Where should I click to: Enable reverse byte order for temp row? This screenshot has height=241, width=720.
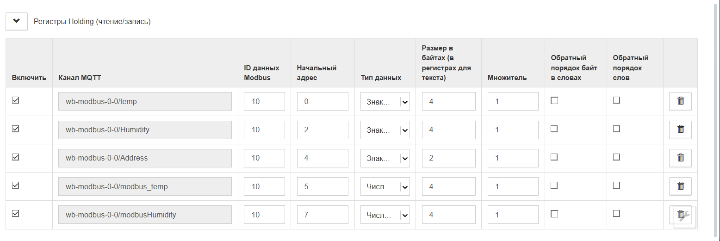[x=554, y=100]
